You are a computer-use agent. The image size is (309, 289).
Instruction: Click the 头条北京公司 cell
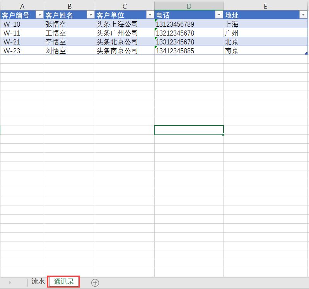coord(125,42)
